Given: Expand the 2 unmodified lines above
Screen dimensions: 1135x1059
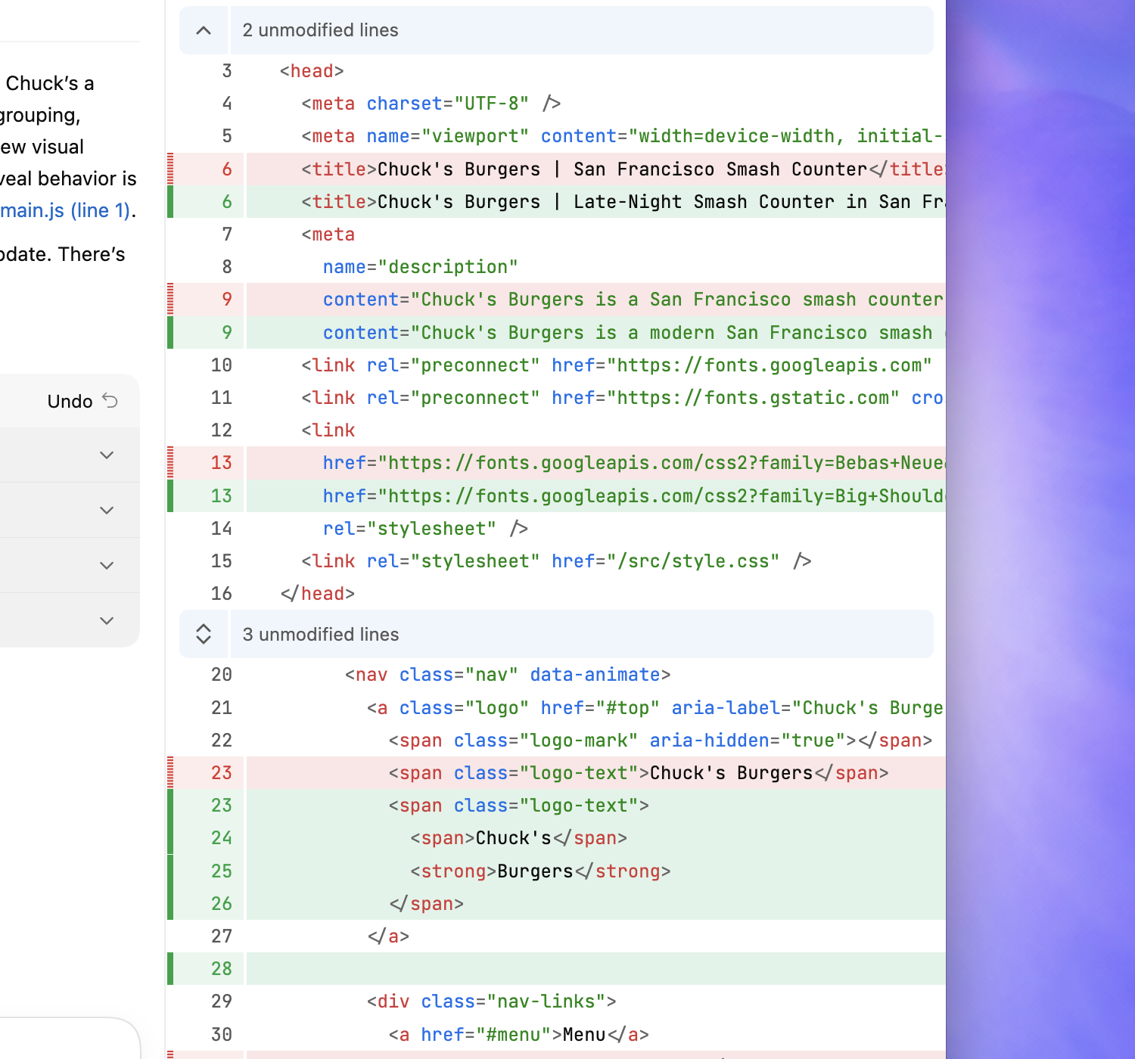Looking at the screenshot, I should 204,30.
